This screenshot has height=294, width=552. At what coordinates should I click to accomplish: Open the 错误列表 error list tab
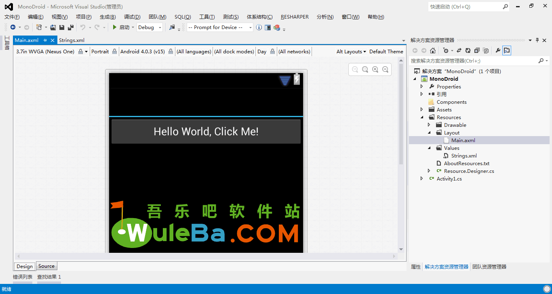pyautogui.click(x=23, y=277)
